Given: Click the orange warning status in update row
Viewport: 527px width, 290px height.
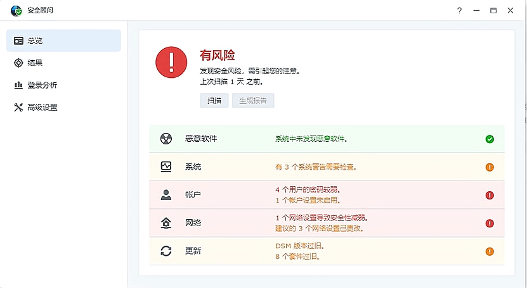Looking at the screenshot, I should [x=490, y=251].
